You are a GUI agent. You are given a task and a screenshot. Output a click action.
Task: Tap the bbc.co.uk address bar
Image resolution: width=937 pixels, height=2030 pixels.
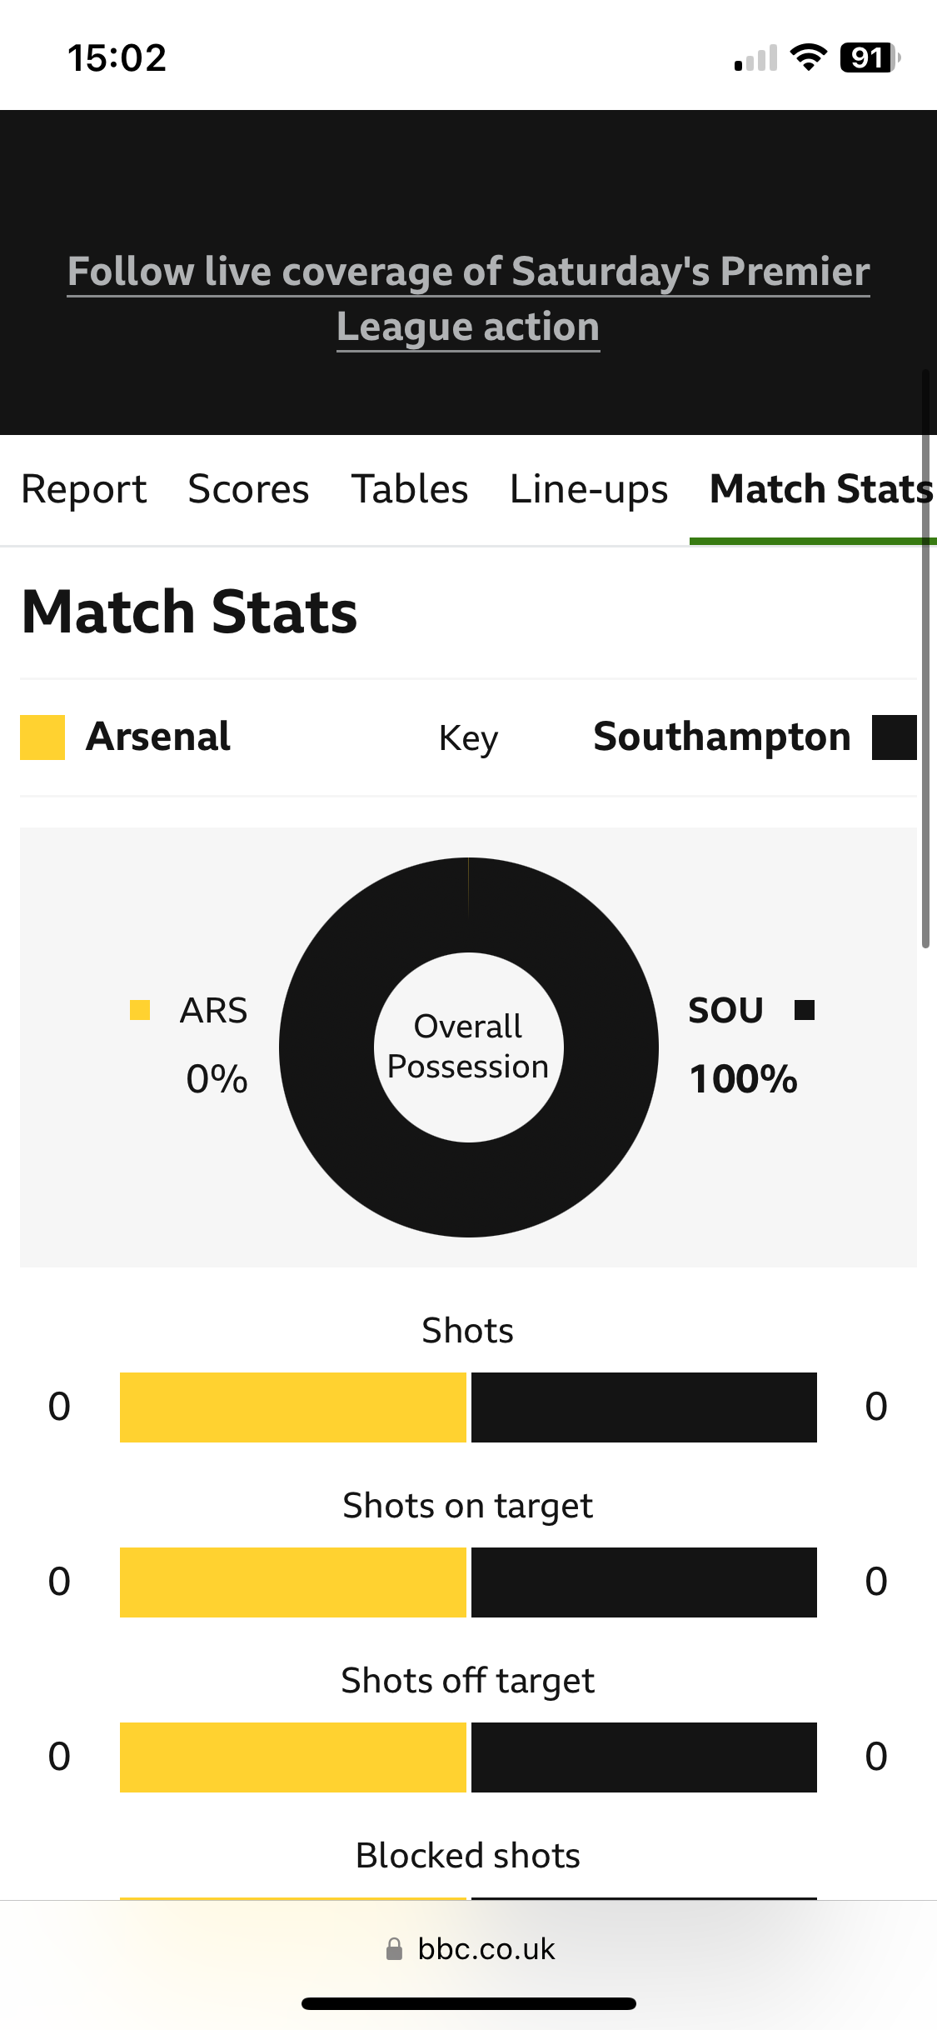click(469, 1948)
